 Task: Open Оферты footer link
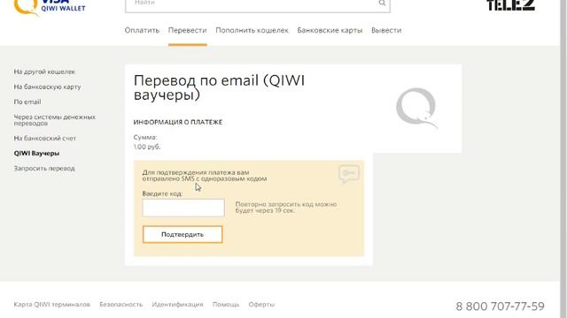point(261,305)
